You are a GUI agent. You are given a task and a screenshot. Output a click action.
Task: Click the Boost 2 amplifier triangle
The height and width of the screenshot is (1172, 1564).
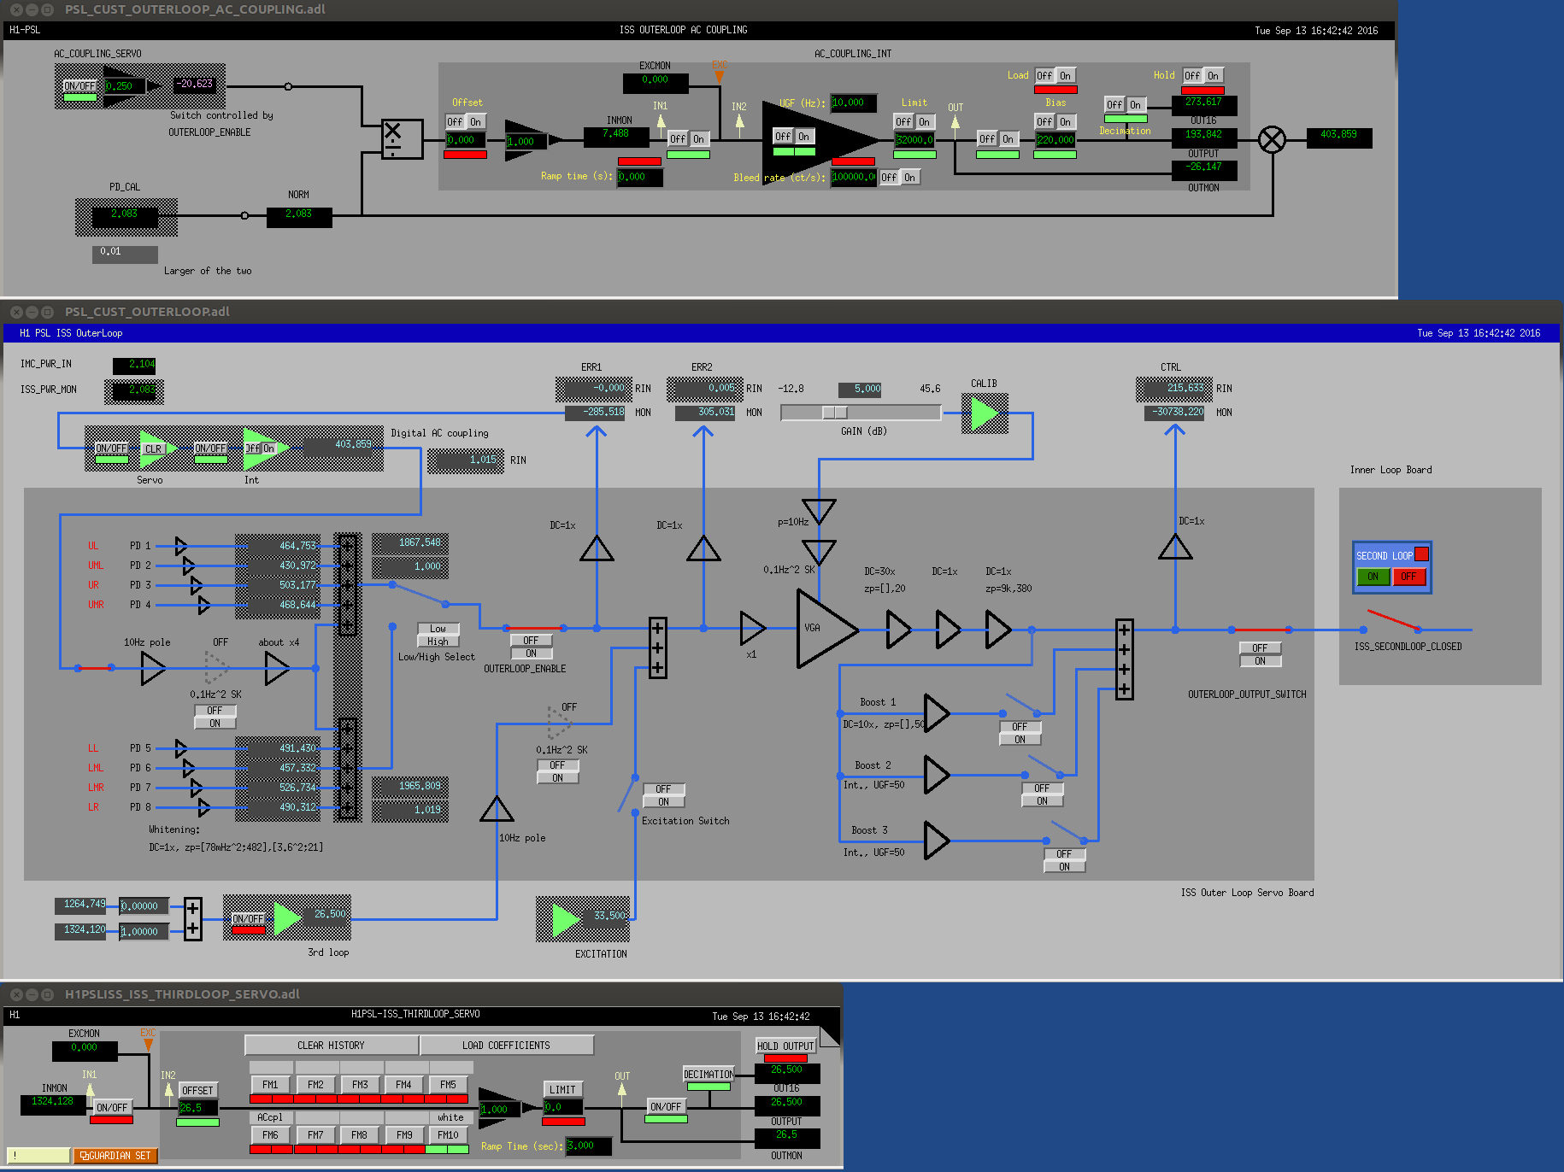(937, 775)
